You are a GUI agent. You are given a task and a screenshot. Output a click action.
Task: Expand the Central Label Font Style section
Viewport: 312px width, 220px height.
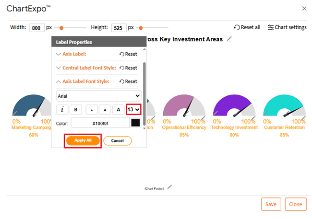[x=86, y=68]
